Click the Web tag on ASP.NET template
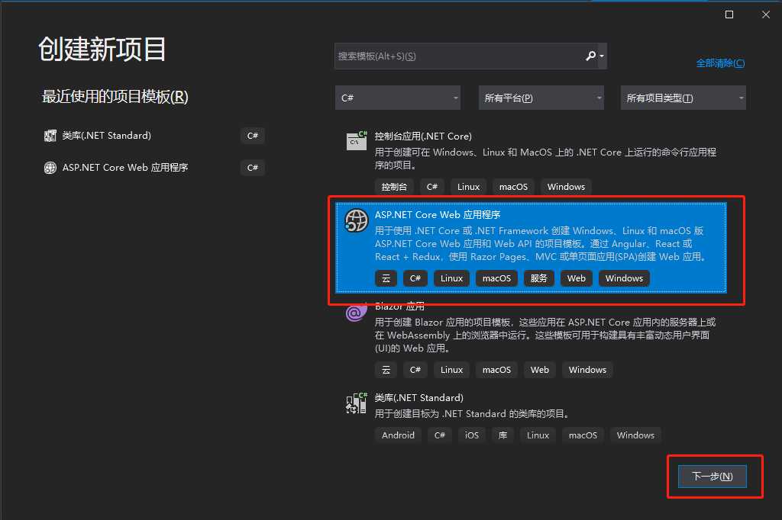The height and width of the screenshot is (520, 782). (576, 278)
